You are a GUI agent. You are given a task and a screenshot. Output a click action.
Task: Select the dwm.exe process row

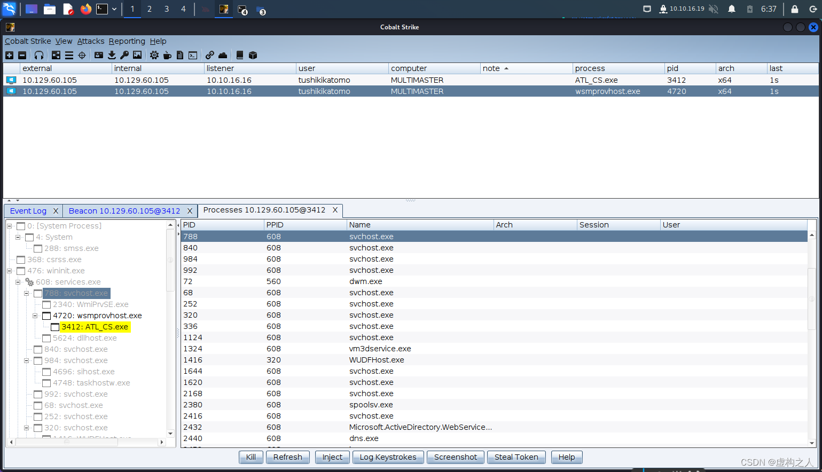point(494,281)
